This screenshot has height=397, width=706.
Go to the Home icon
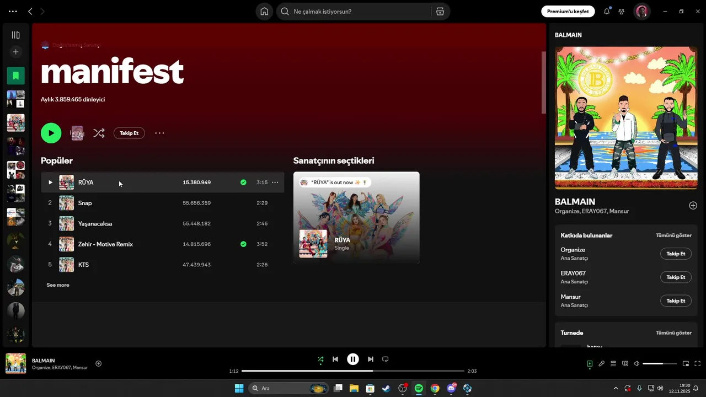[264, 12]
